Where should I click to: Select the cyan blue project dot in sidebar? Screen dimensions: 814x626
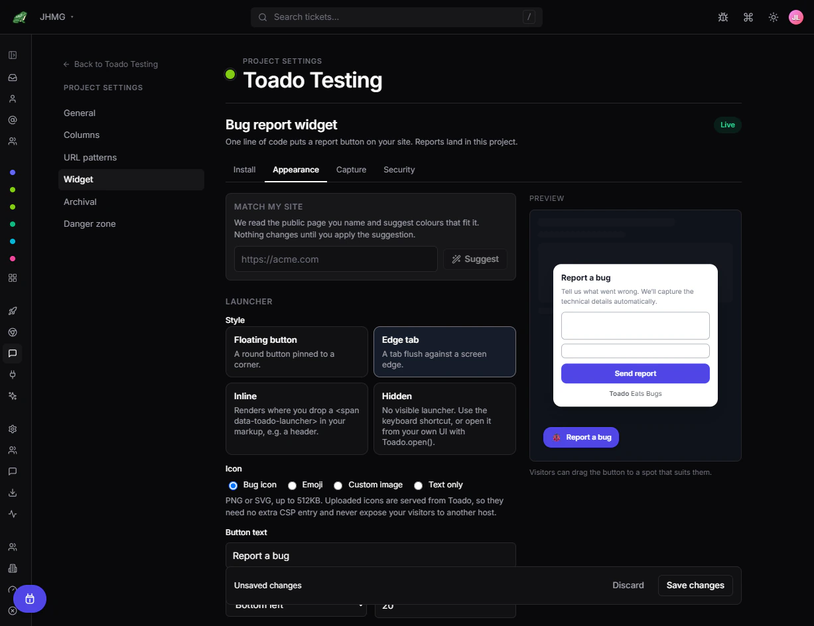click(x=13, y=241)
